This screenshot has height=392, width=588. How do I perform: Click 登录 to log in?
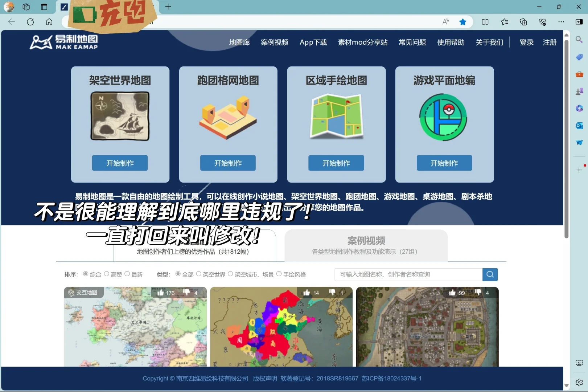526,42
